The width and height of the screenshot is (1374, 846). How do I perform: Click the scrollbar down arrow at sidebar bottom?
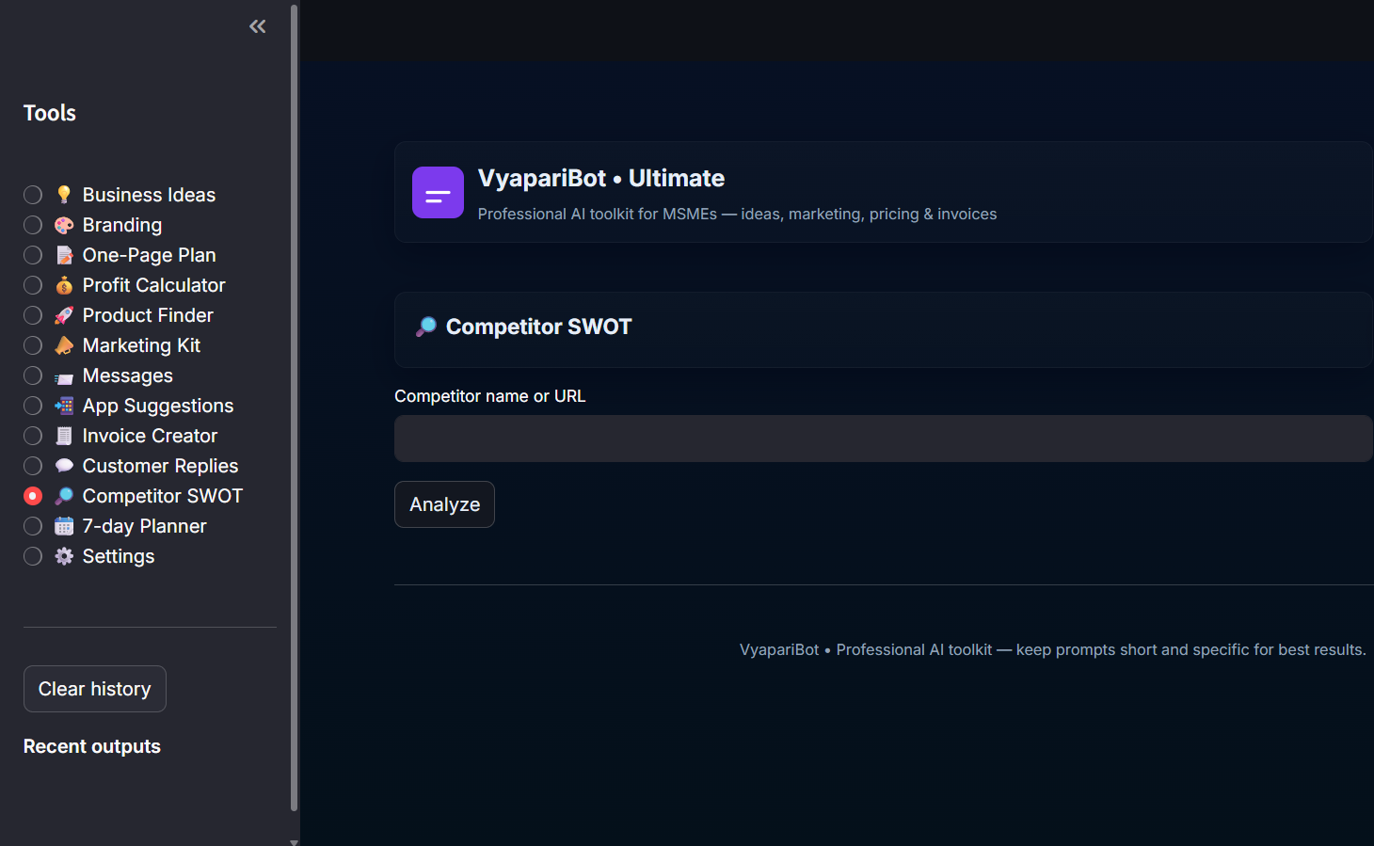click(295, 841)
